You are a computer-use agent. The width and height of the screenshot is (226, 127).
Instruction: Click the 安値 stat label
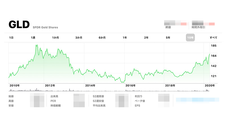click(x=11, y=106)
